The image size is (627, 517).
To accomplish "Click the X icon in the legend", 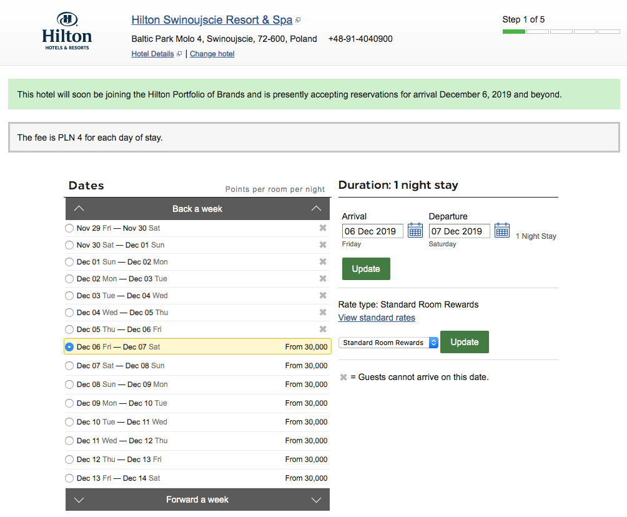I will coord(343,377).
